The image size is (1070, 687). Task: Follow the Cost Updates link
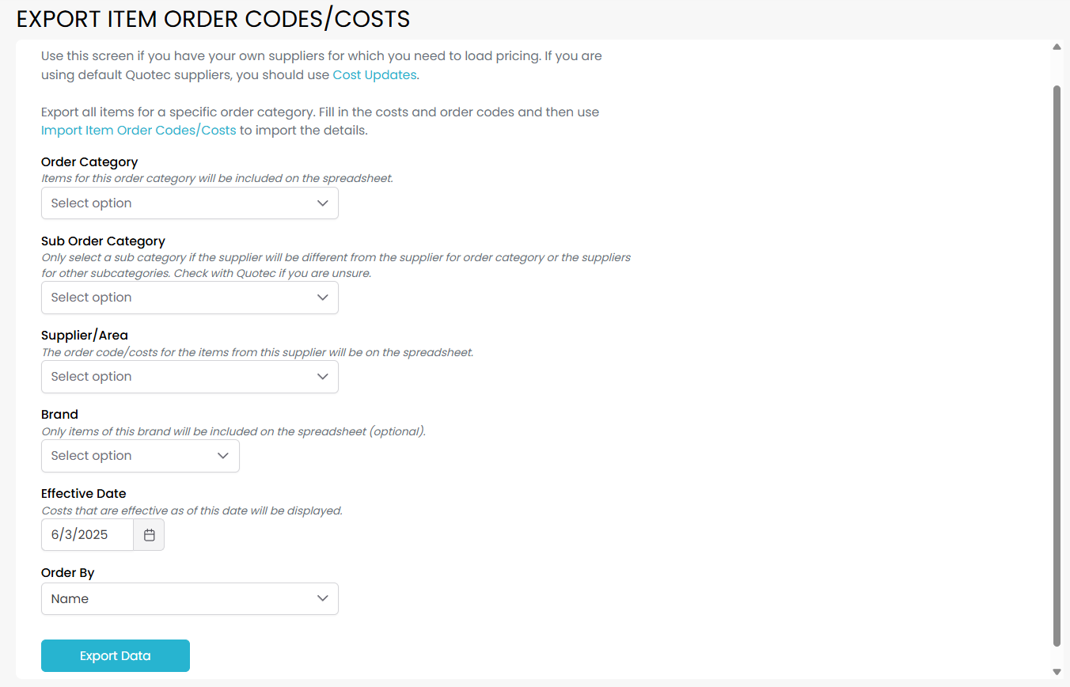pos(374,75)
